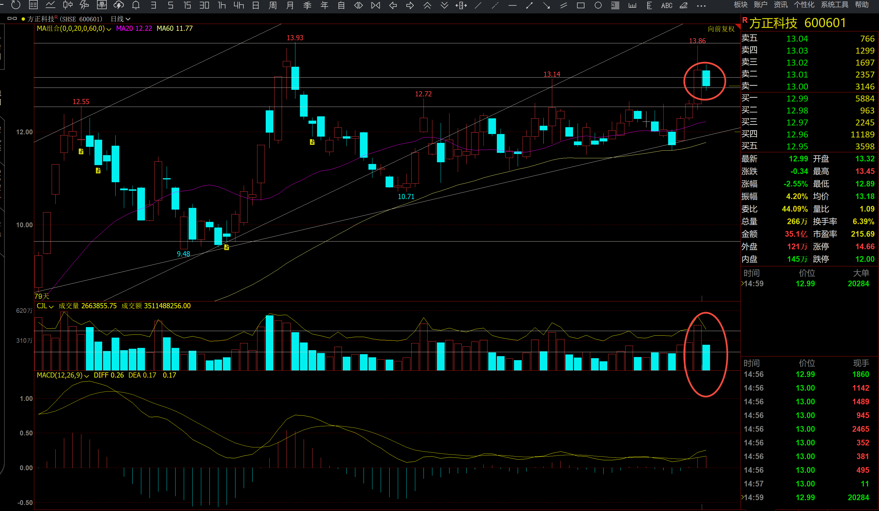This screenshot has width=879, height=511.
Task: Select the circle drawing tool
Action: pos(598,5)
